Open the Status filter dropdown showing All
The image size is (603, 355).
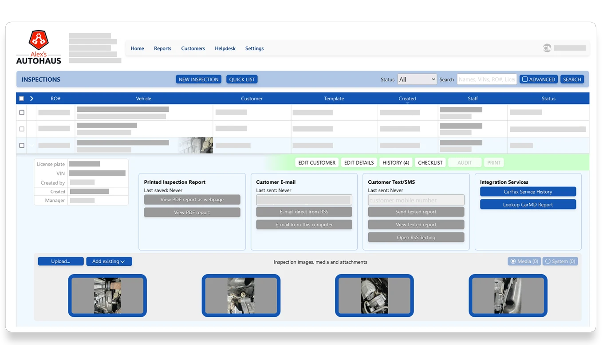click(x=417, y=79)
